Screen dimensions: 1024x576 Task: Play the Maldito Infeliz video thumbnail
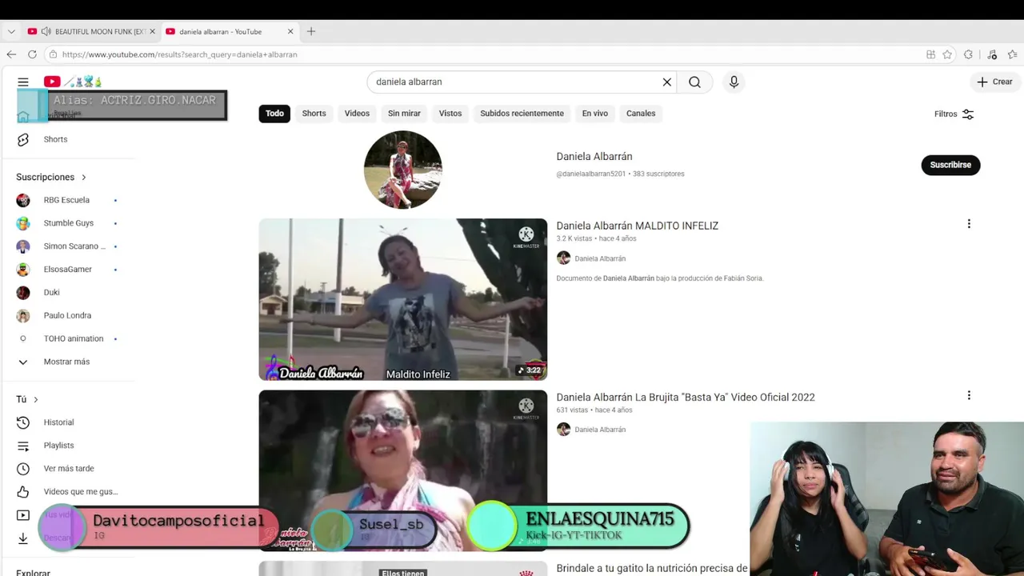(x=402, y=299)
